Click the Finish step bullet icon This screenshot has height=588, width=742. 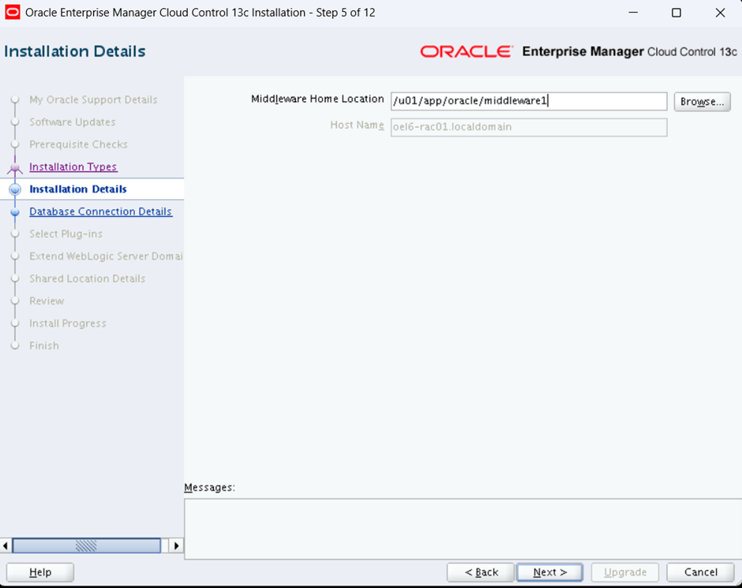point(14,346)
